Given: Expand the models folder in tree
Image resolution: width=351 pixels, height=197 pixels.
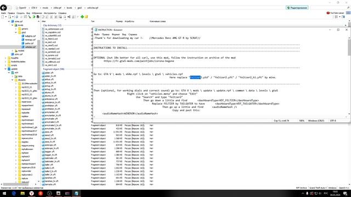Looking at the screenshot, I should tap(13, 51).
